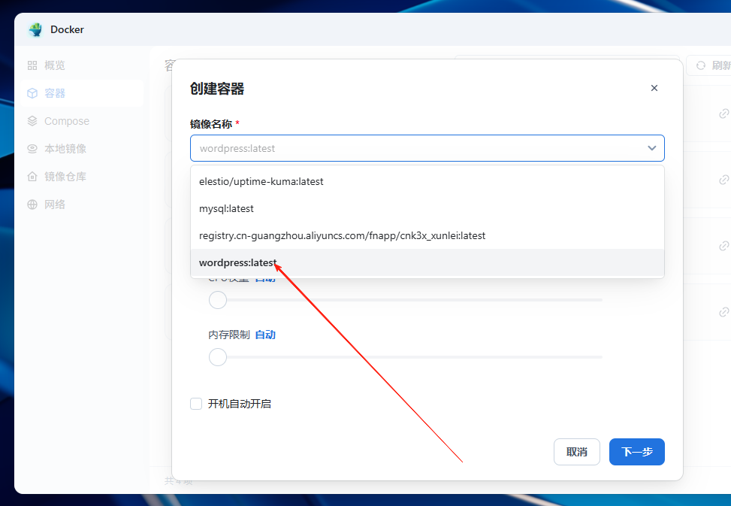Click the third container row link icon
The height and width of the screenshot is (506, 731).
[x=723, y=246]
